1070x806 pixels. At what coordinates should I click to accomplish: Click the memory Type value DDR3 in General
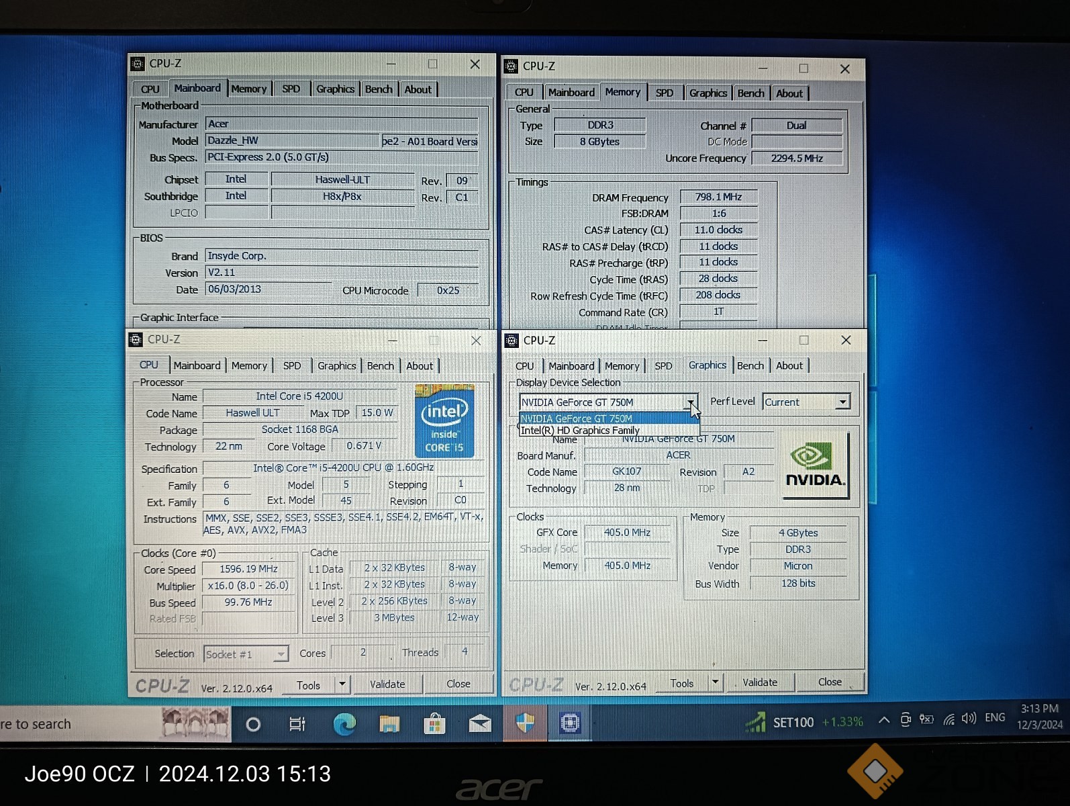[600, 125]
